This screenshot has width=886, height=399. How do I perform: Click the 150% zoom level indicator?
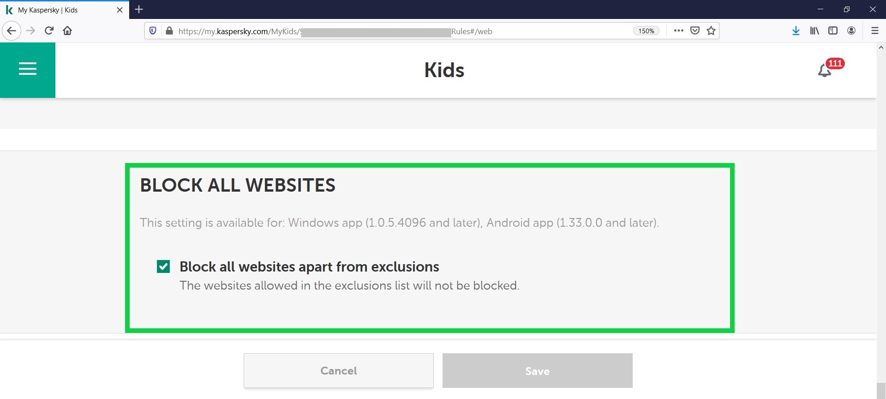tap(646, 31)
